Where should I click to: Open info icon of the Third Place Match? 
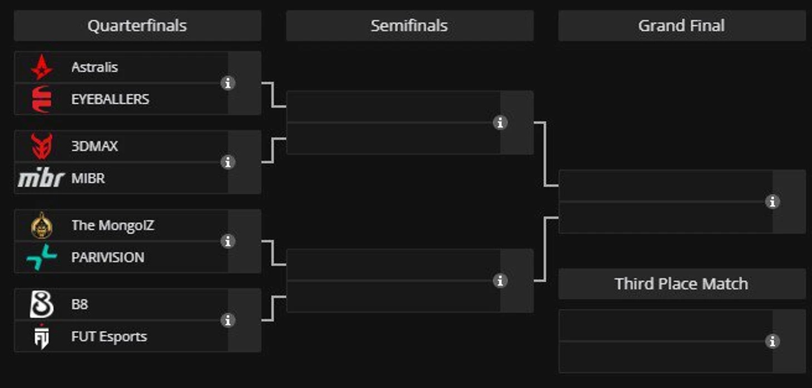[x=772, y=341]
